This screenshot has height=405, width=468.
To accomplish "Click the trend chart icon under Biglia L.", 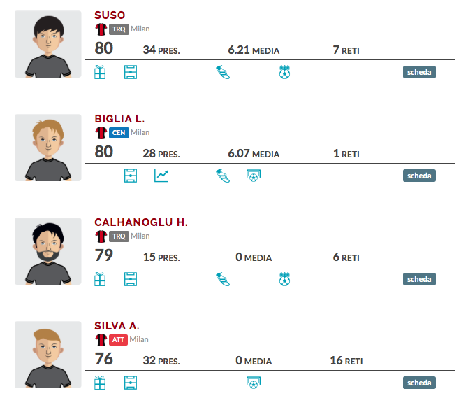I will coord(161,176).
